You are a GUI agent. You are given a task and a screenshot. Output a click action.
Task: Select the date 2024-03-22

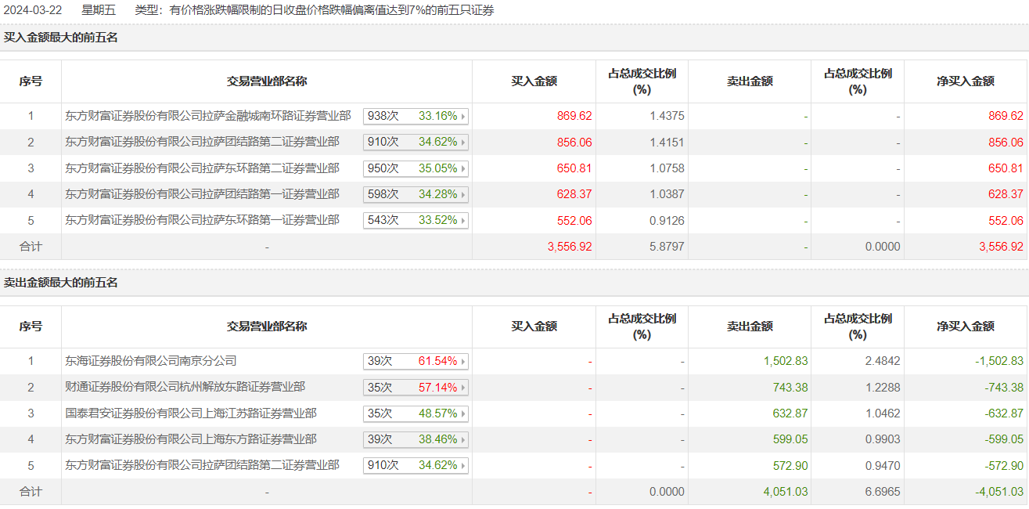(33, 10)
